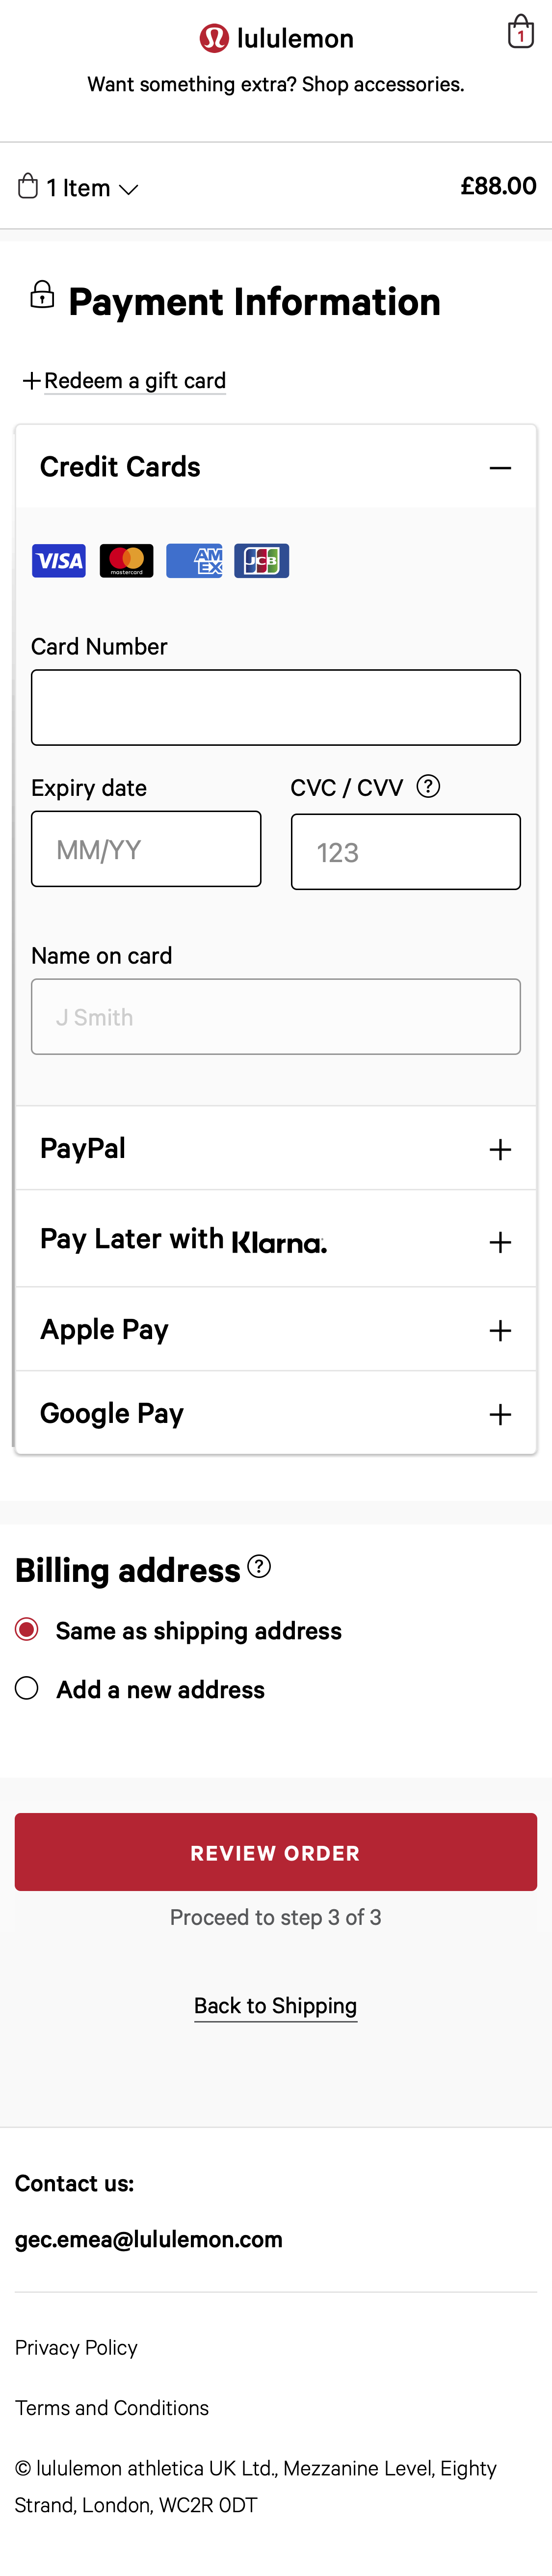
Task: Expand the PayPal payment option
Action: [x=499, y=1149]
